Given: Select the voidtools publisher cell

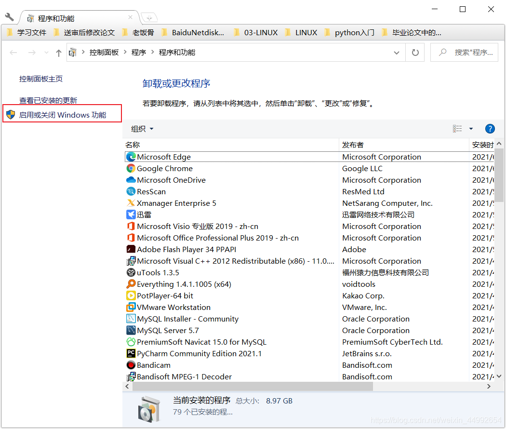Looking at the screenshot, I should (359, 284).
